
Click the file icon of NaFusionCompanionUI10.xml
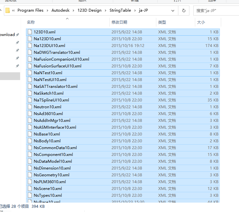(x=30, y=59)
